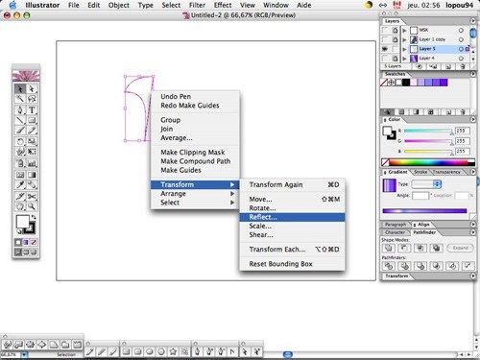The image size is (480, 360).
Task: Toggle visibility eye of Layer 5
Action: (x=385, y=49)
